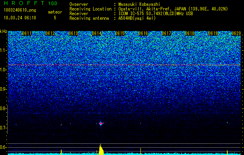
Task: Click the 0613 time marker
Action: click(x=73, y=33)
